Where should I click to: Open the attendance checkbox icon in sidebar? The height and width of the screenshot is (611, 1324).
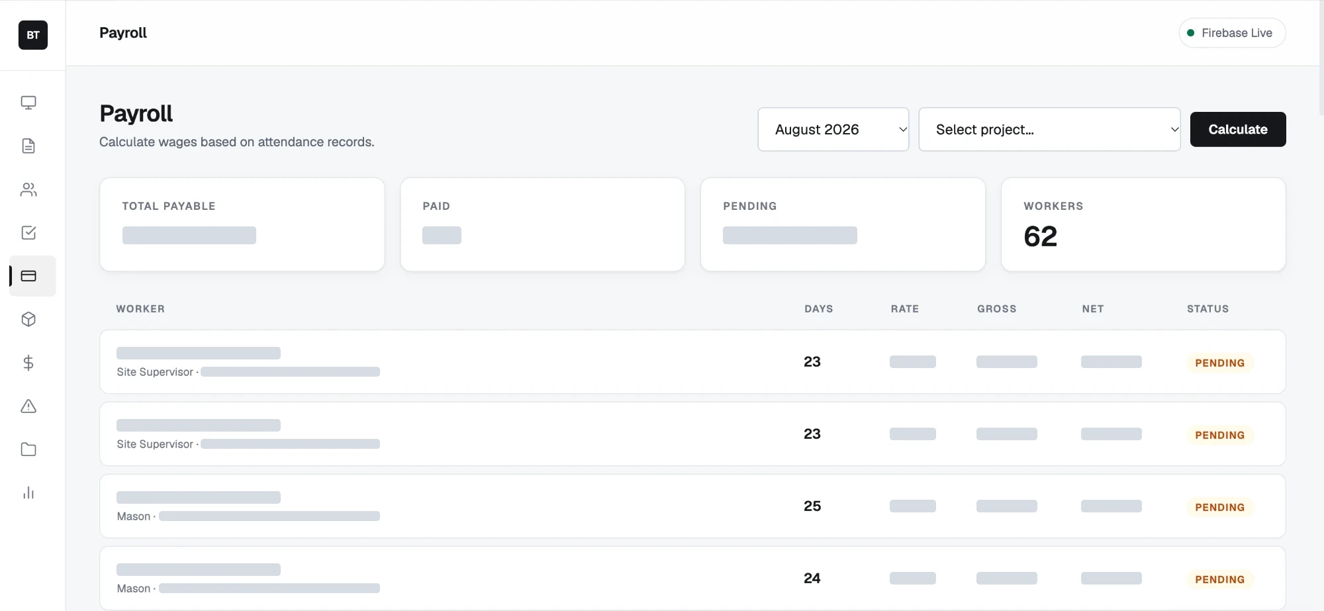coord(28,232)
